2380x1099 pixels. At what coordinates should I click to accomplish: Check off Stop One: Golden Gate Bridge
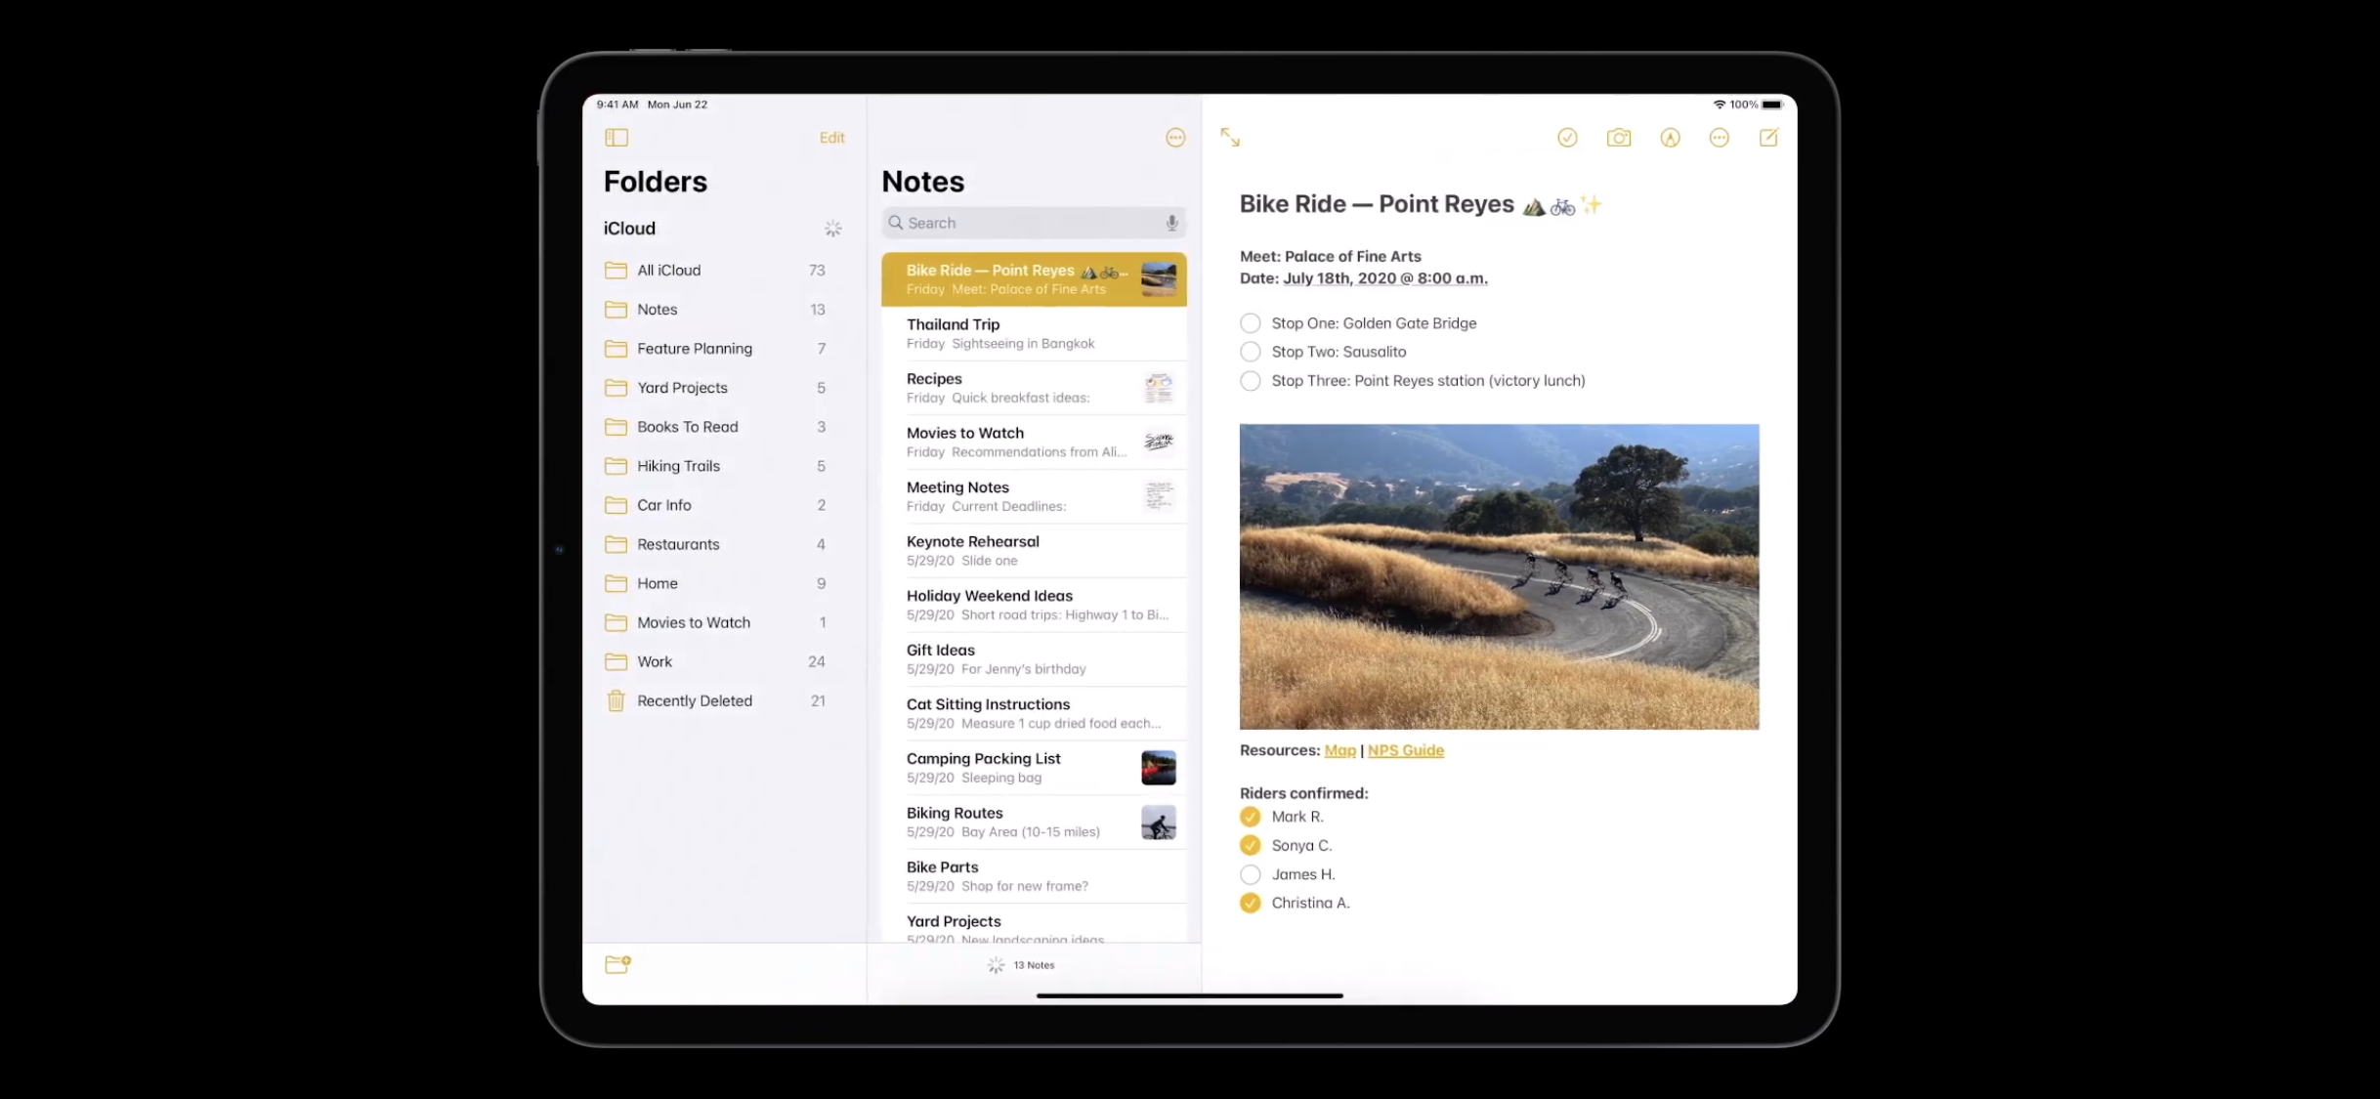[1251, 323]
